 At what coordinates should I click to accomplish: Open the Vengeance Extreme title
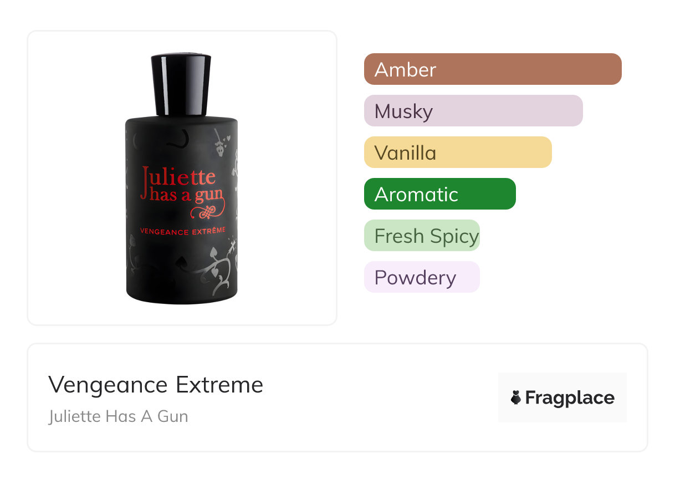tap(156, 385)
